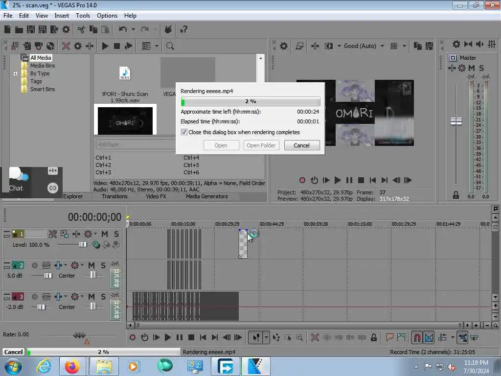The height and width of the screenshot is (376, 501).
Task: Open Video Preview properties gear icon
Action: tap(283, 46)
